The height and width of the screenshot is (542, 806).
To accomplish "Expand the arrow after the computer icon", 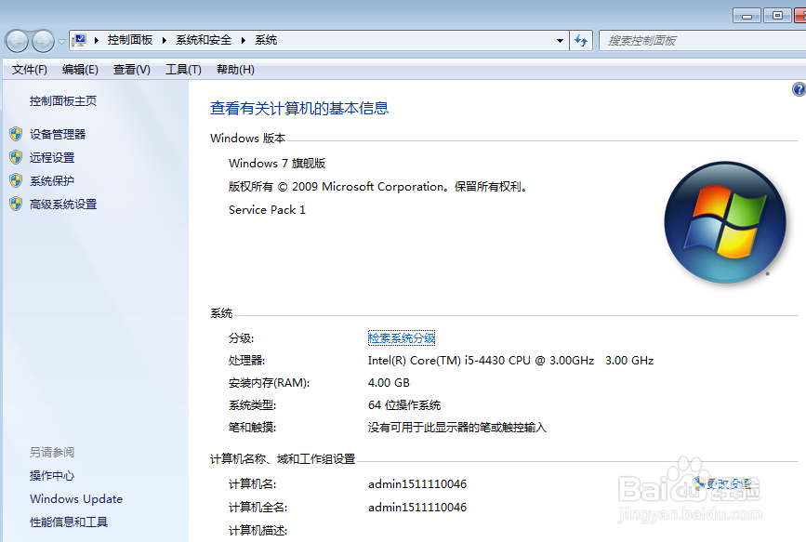I will coord(97,40).
